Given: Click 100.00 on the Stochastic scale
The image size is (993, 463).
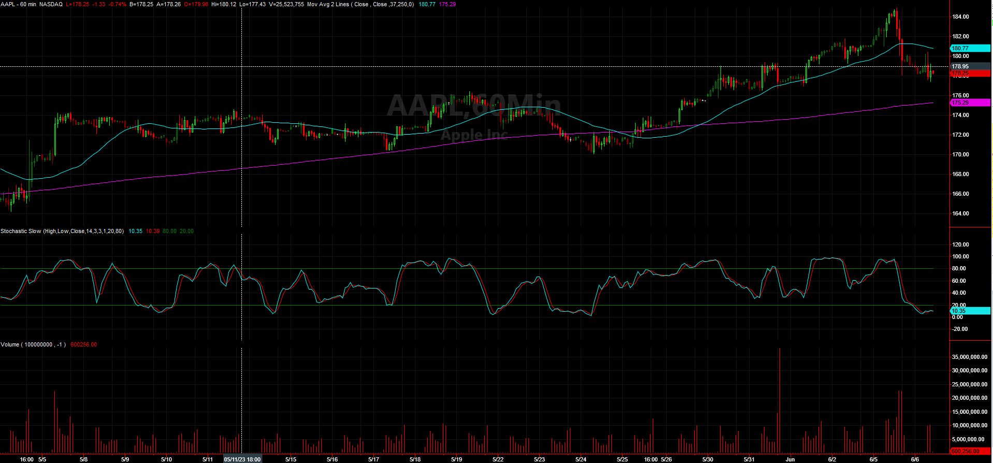Looking at the screenshot, I should click(960, 256).
